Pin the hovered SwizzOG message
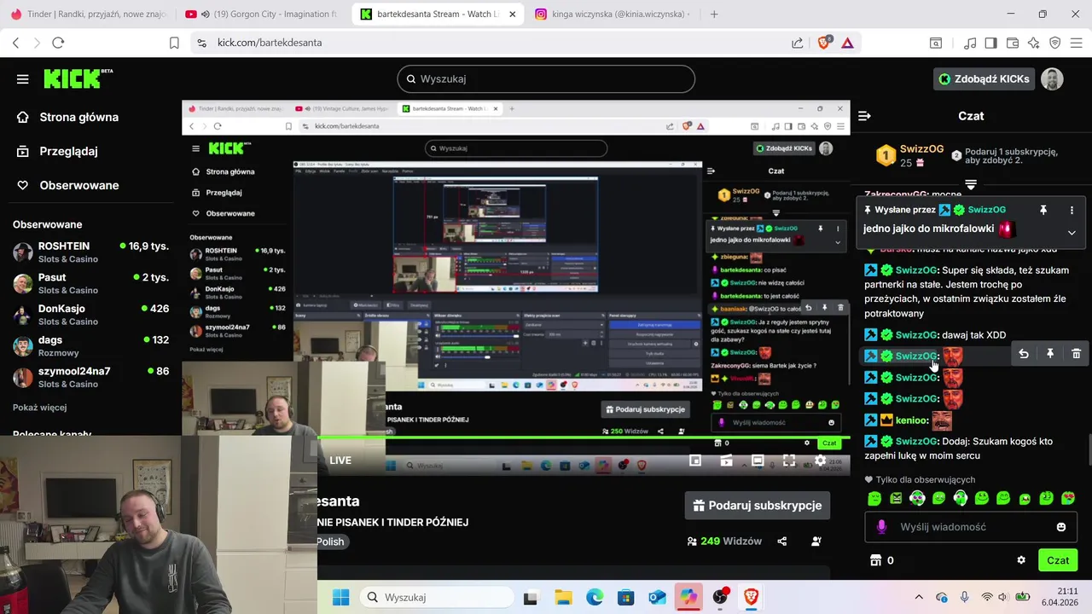The image size is (1092, 614). (1050, 354)
